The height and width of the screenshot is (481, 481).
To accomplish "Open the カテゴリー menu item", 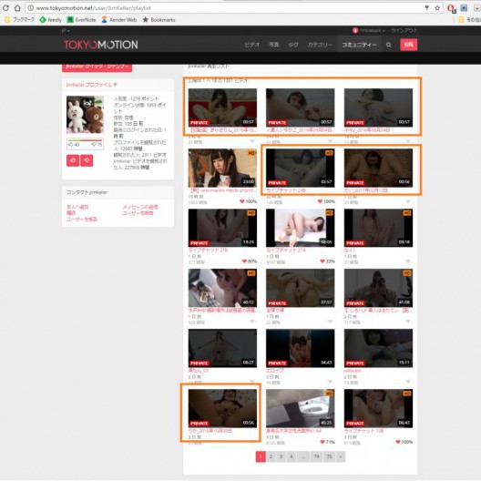I will tap(320, 45).
